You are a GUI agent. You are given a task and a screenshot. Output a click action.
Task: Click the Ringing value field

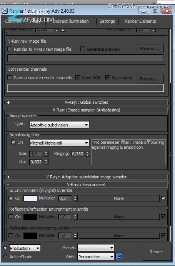[78, 154]
